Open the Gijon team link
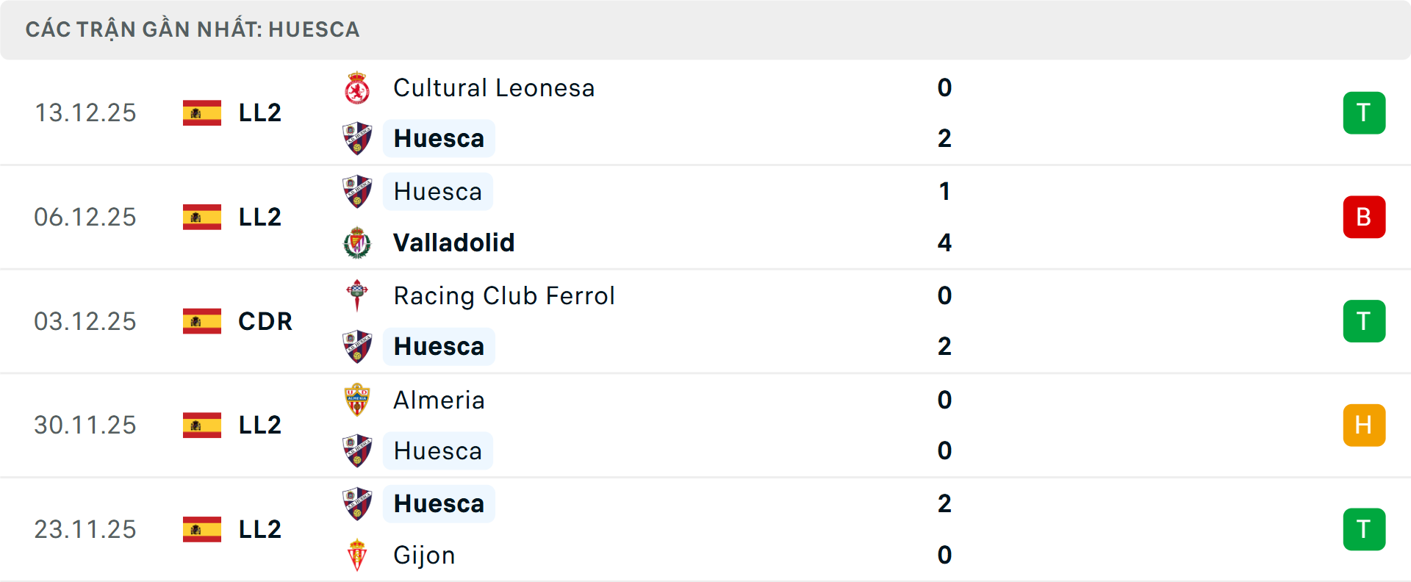 point(425,555)
